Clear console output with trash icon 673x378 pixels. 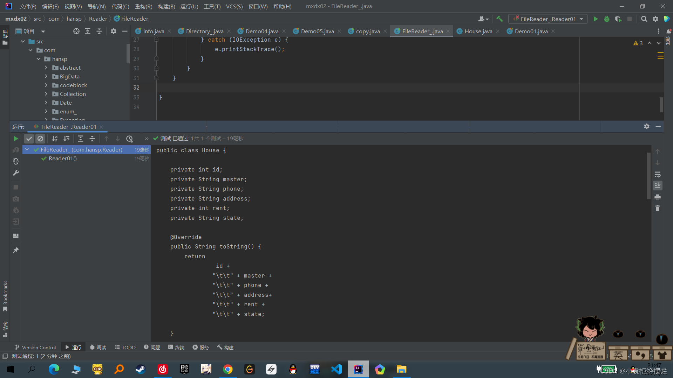(658, 208)
